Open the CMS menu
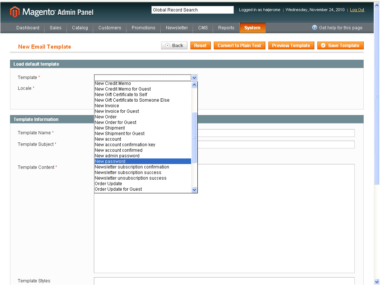The height and width of the screenshot is (285, 380). [203, 27]
